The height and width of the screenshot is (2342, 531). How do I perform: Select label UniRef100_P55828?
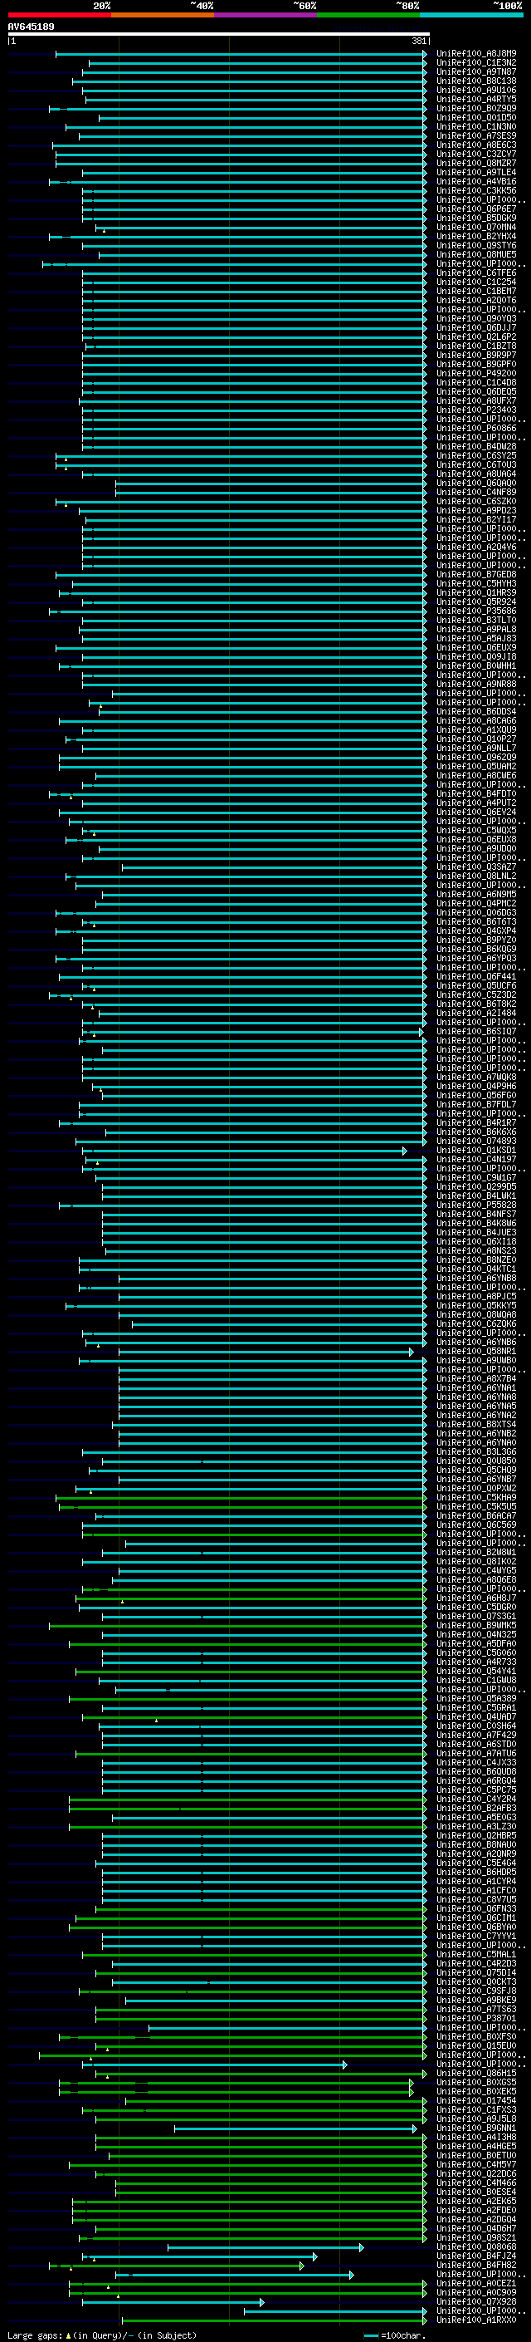click(x=475, y=1205)
